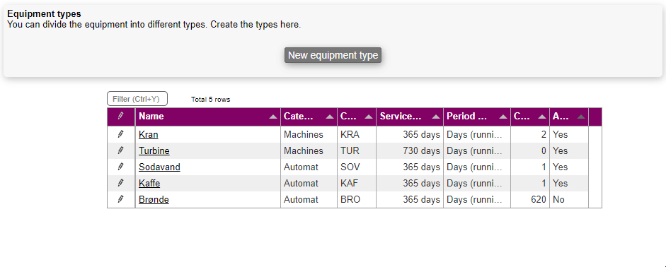Open the Kaffe equipment type
This screenshot has height=267, width=666.
(149, 184)
